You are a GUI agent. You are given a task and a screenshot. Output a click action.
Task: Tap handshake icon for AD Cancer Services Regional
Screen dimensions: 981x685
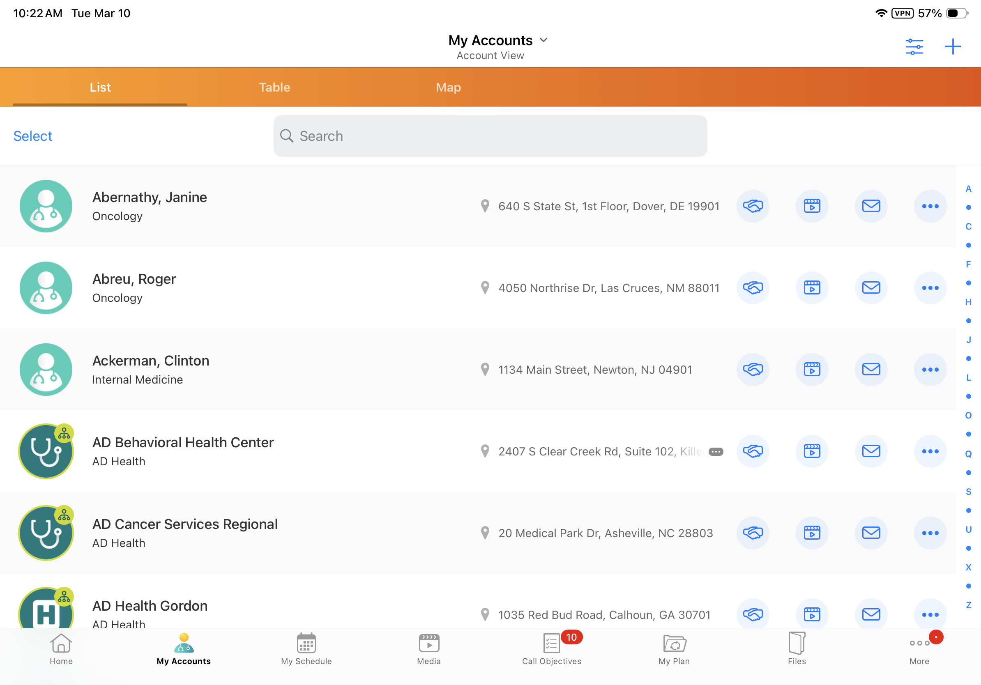click(753, 533)
